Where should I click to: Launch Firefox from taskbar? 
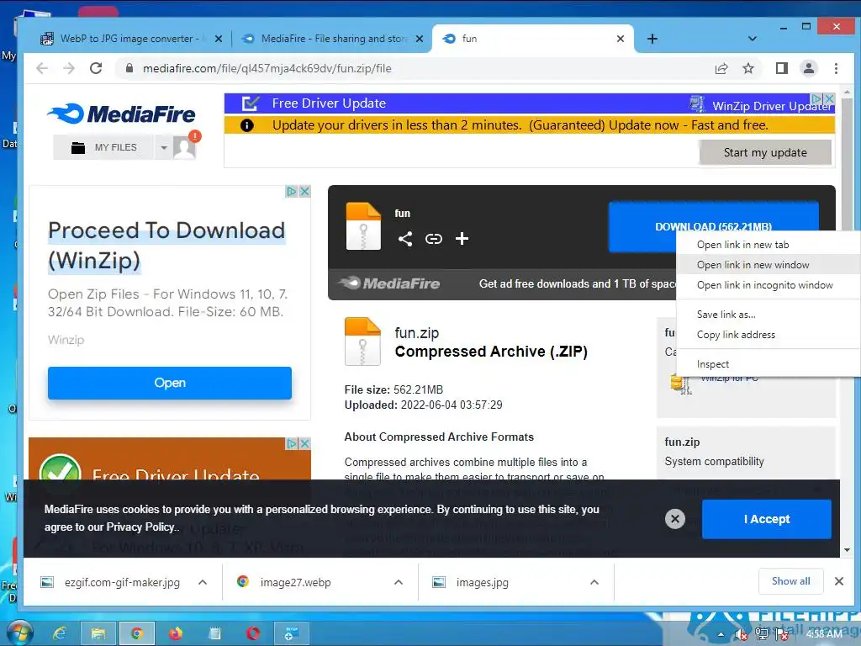tap(175, 634)
